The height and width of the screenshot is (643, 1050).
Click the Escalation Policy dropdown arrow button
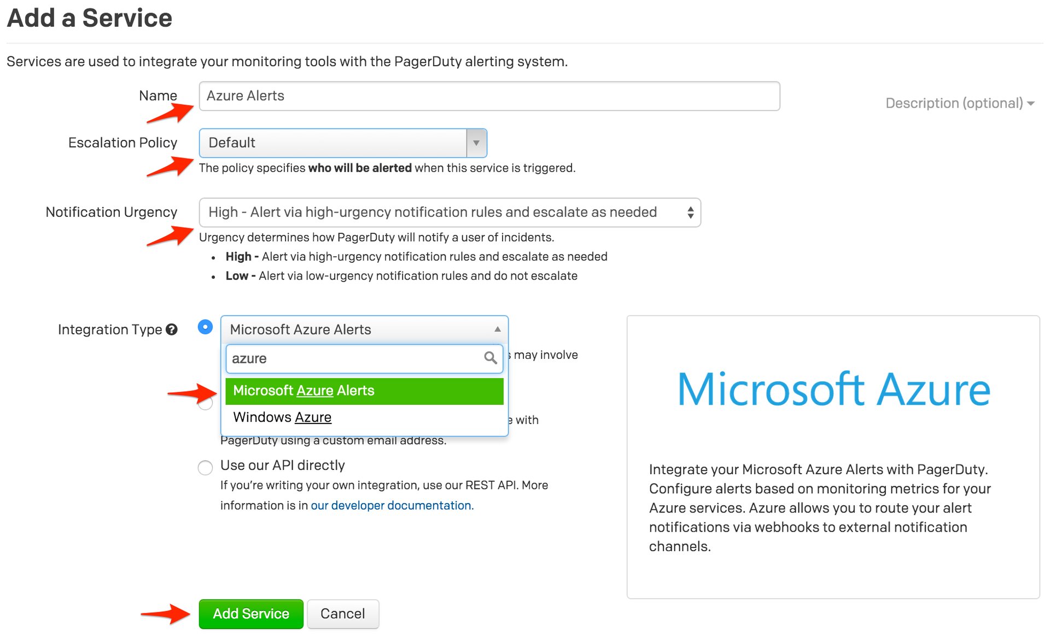point(476,143)
